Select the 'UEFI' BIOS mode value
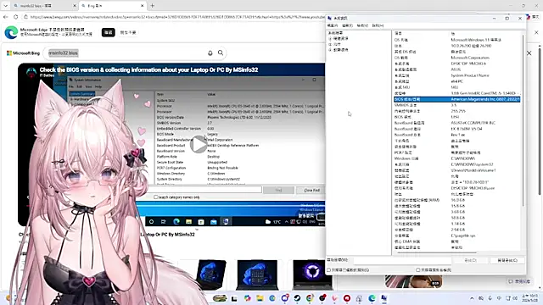 tap(455, 117)
